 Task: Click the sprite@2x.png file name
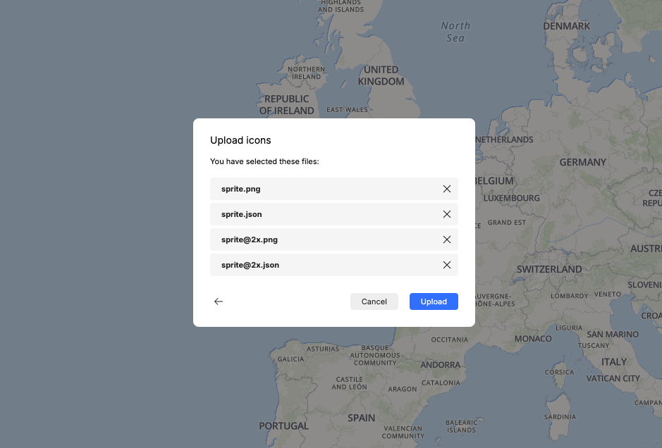pyautogui.click(x=250, y=239)
